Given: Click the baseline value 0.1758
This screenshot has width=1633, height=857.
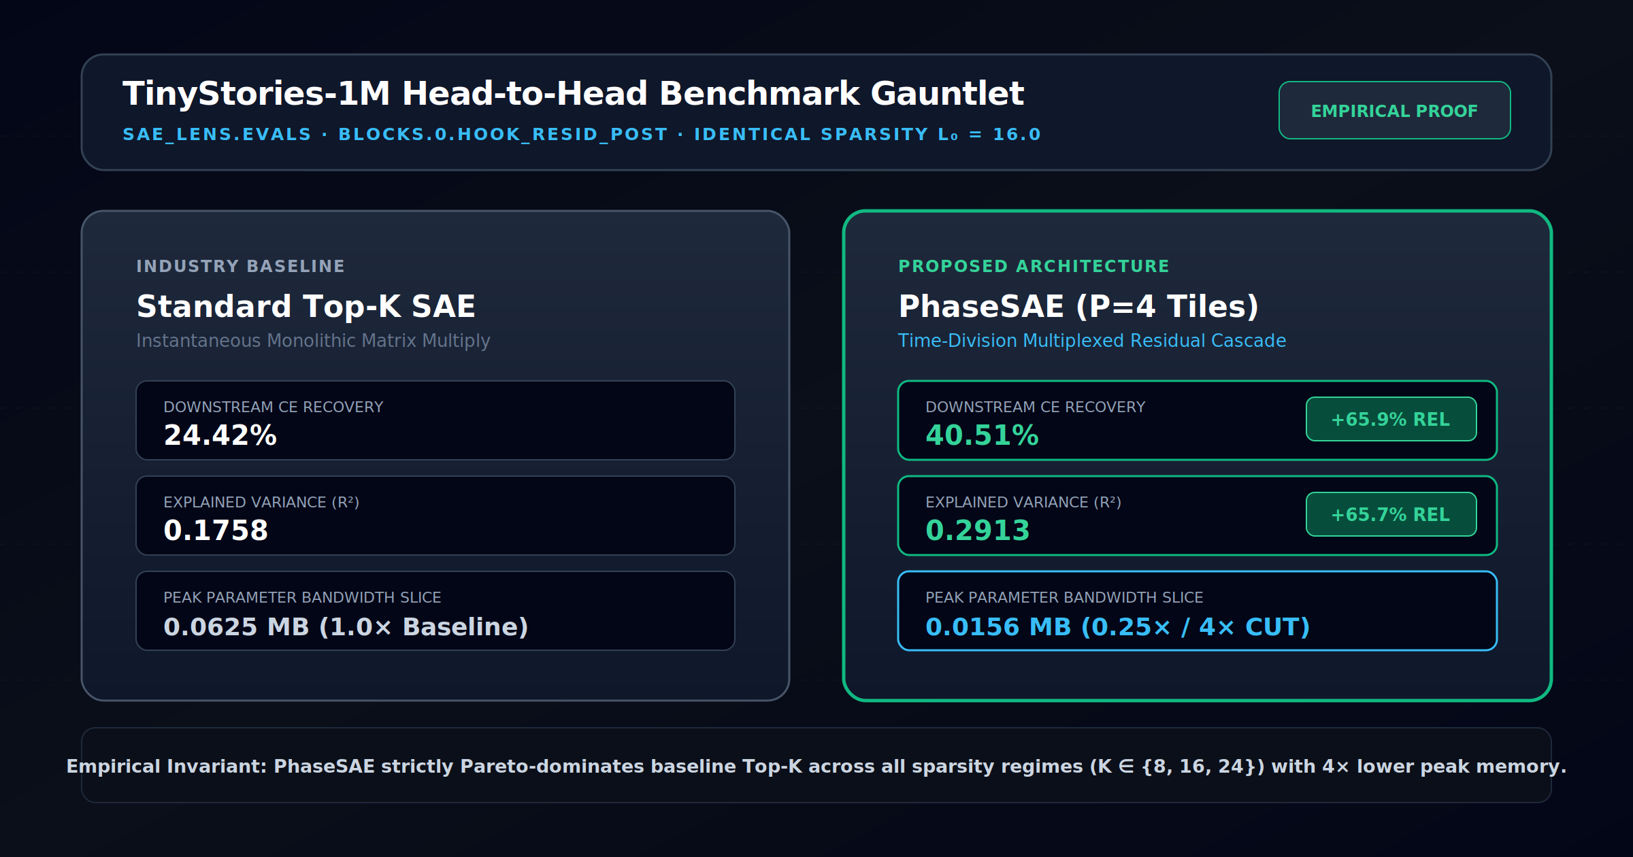Looking at the screenshot, I should coord(216,531).
